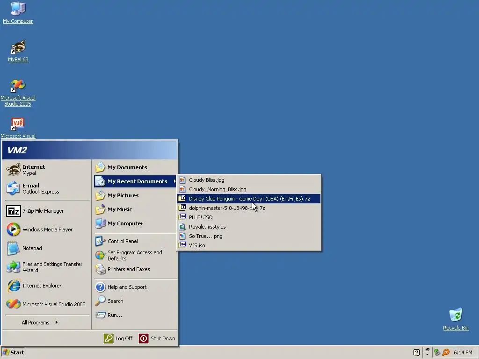Image resolution: width=479 pixels, height=359 pixels.
Task: Click the Shut Down button
Action: (x=157, y=338)
